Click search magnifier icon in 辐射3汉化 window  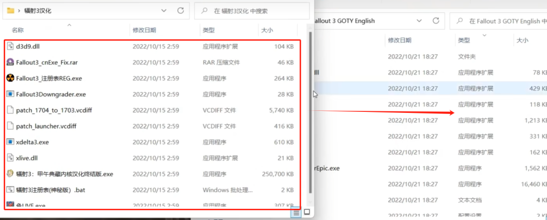pyautogui.click(x=205, y=11)
